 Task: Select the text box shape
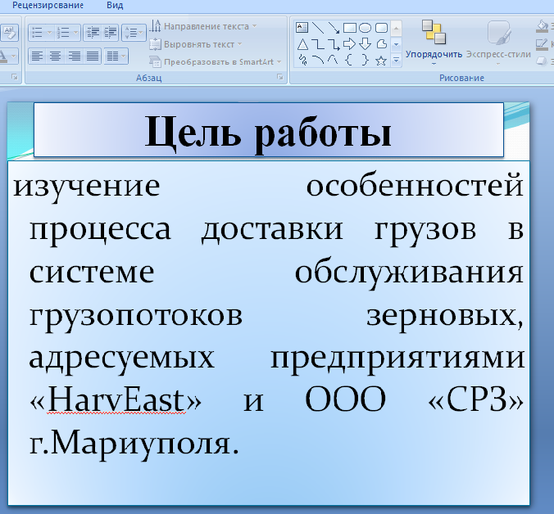(x=302, y=28)
